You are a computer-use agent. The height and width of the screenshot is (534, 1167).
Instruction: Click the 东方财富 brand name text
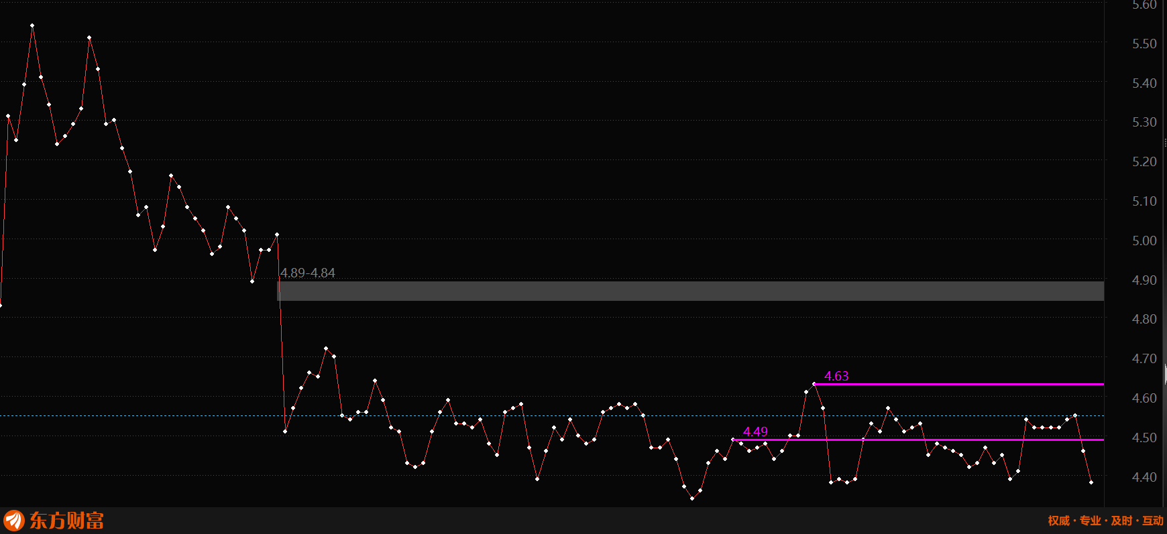click(66, 521)
